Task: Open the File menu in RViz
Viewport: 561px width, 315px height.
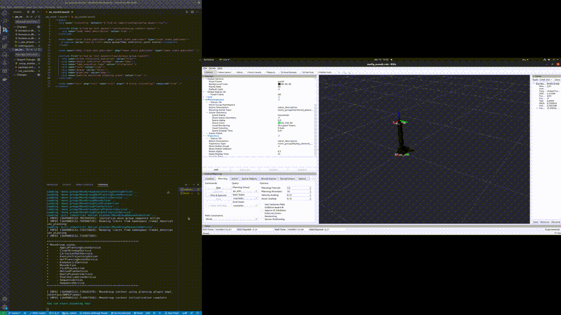Action: (x=205, y=68)
